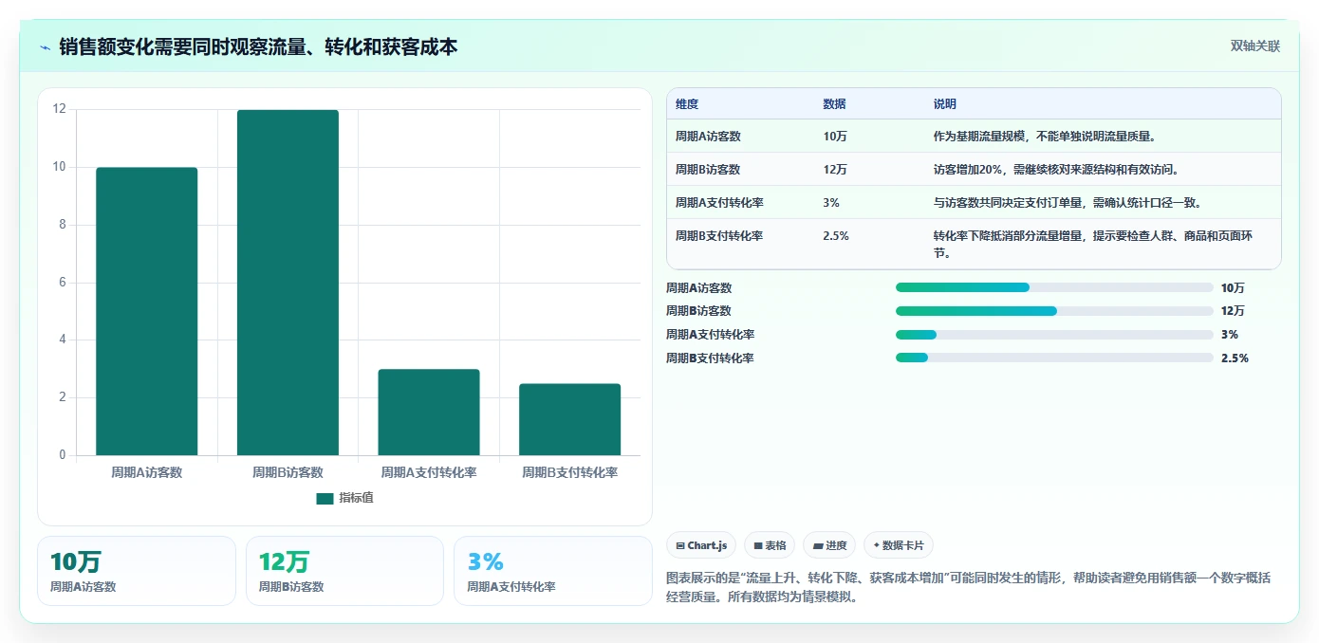Click table text starting '与访客数共同决定支付订单量'
This screenshot has height=643, width=1319.
(1068, 203)
